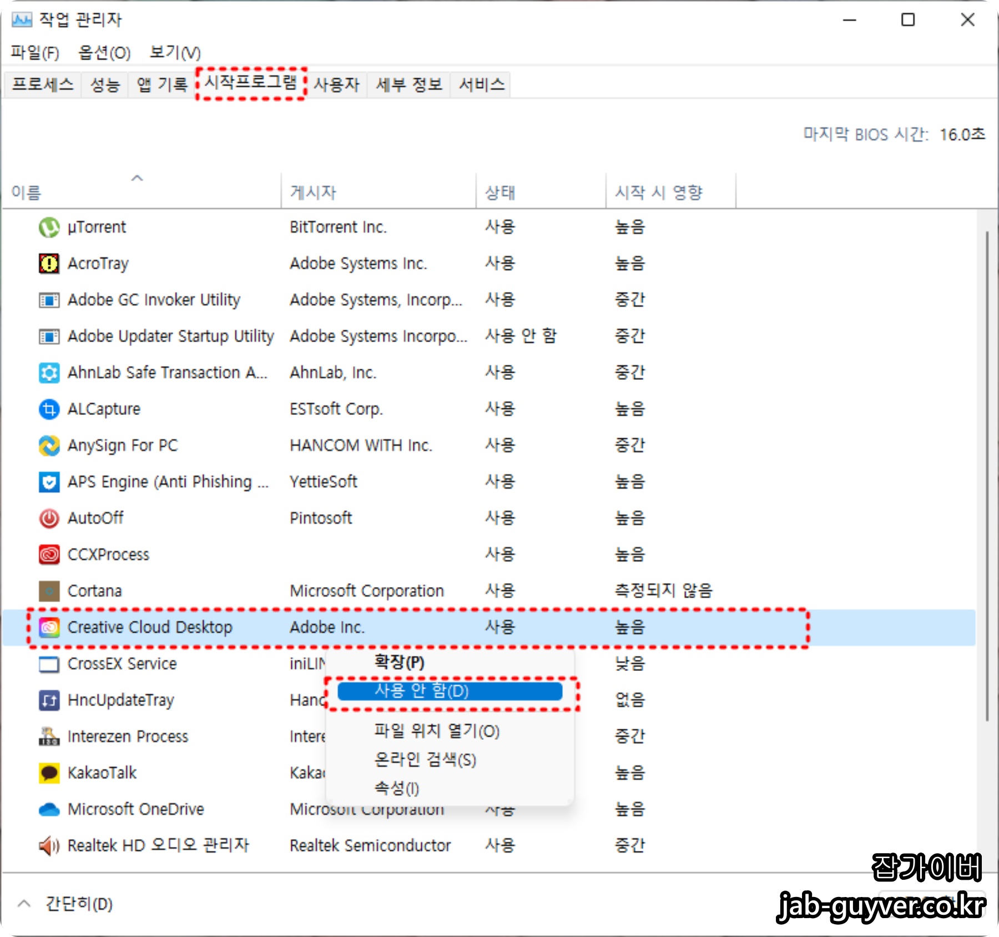Image resolution: width=999 pixels, height=937 pixels.
Task: Click the µTorrent startup icon
Action: [49, 227]
